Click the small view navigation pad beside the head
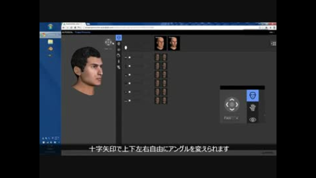The width and height of the screenshot is (316, 178). click(x=108, y=42)
